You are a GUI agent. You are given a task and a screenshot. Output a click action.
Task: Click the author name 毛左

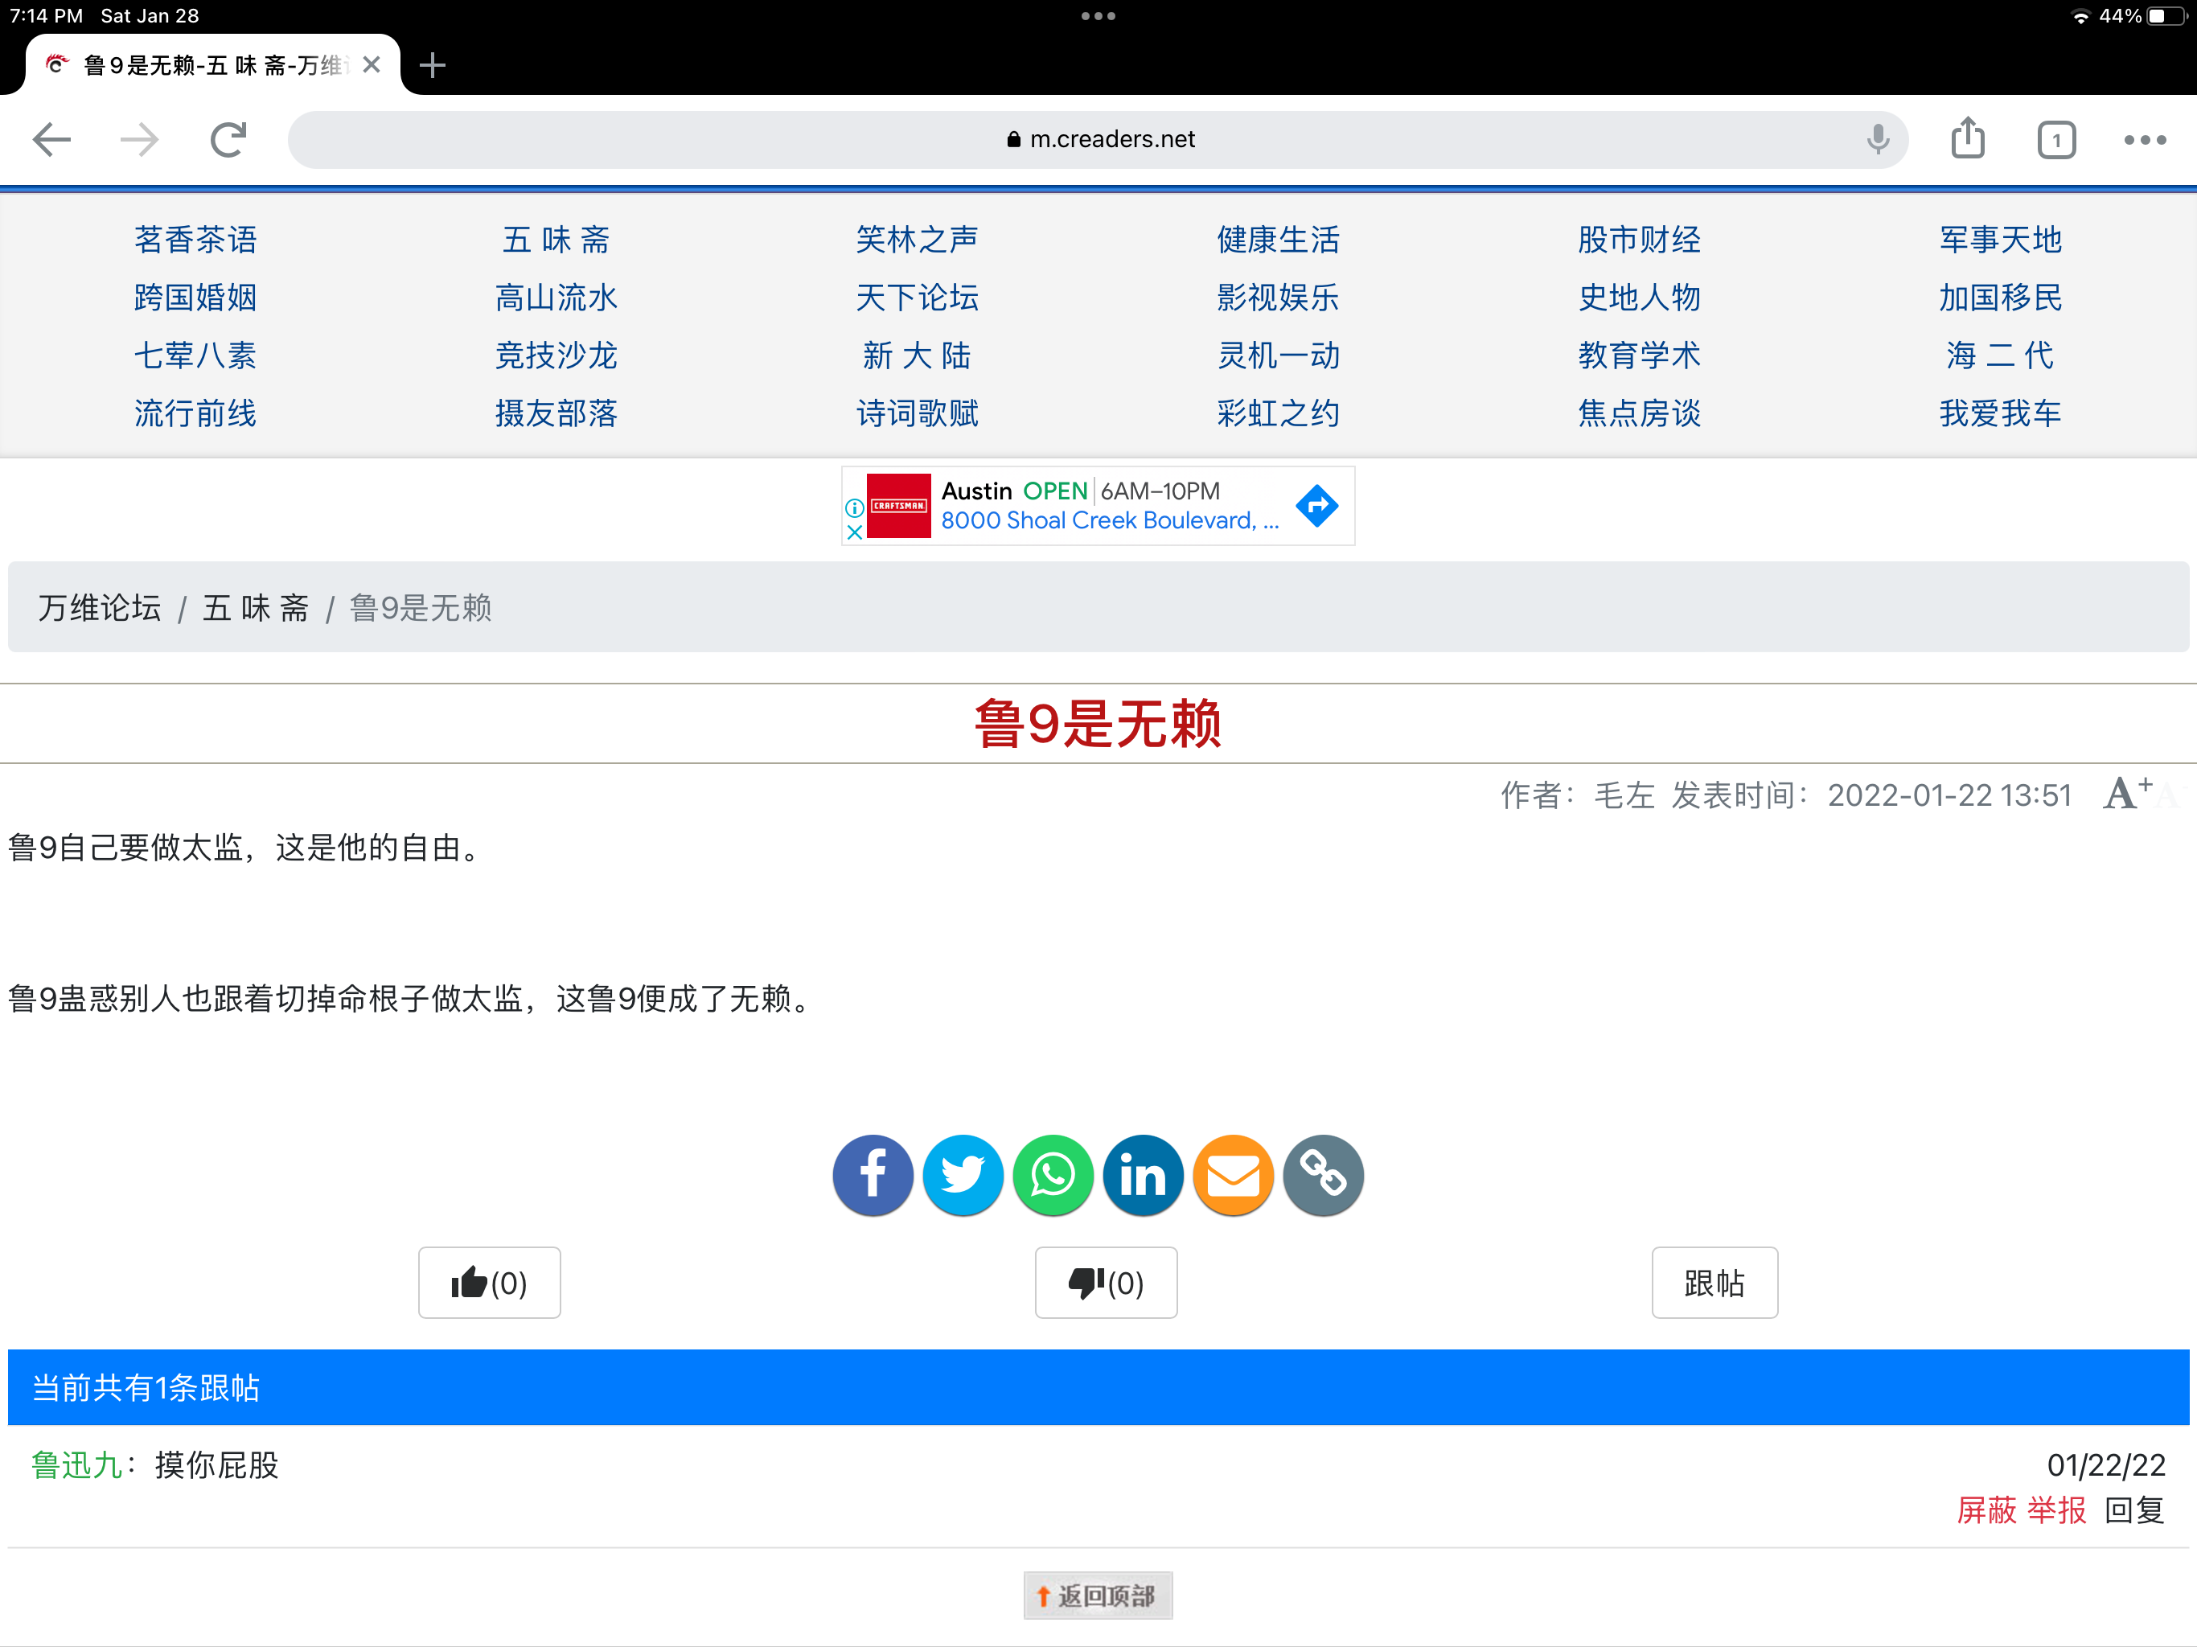(x=1624, y=795)
